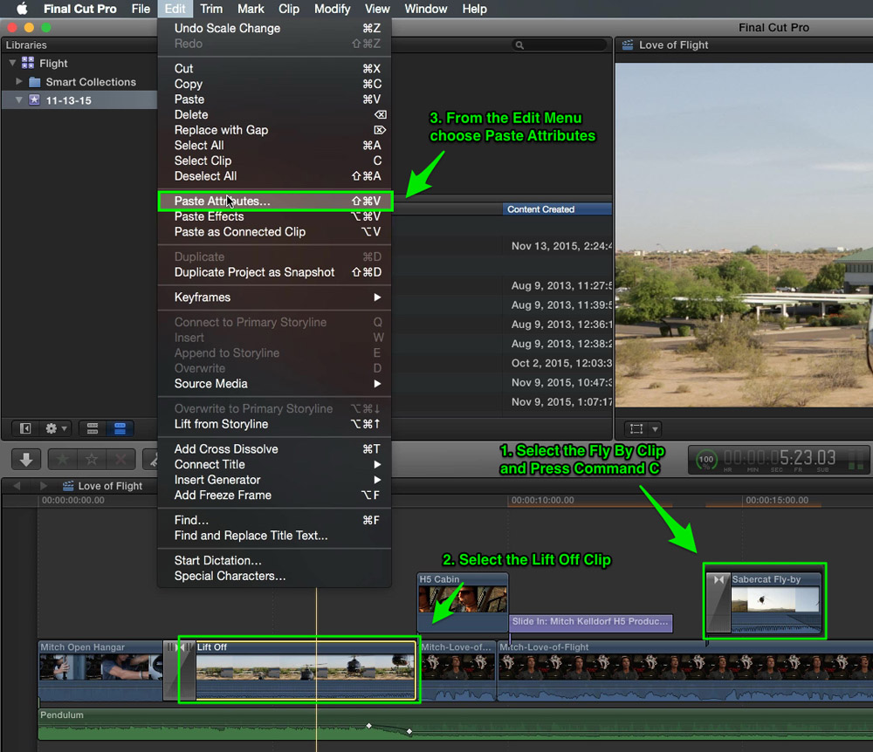Click the import media down-arrow button
873x752 pixels.
click(x=25, y=460)
